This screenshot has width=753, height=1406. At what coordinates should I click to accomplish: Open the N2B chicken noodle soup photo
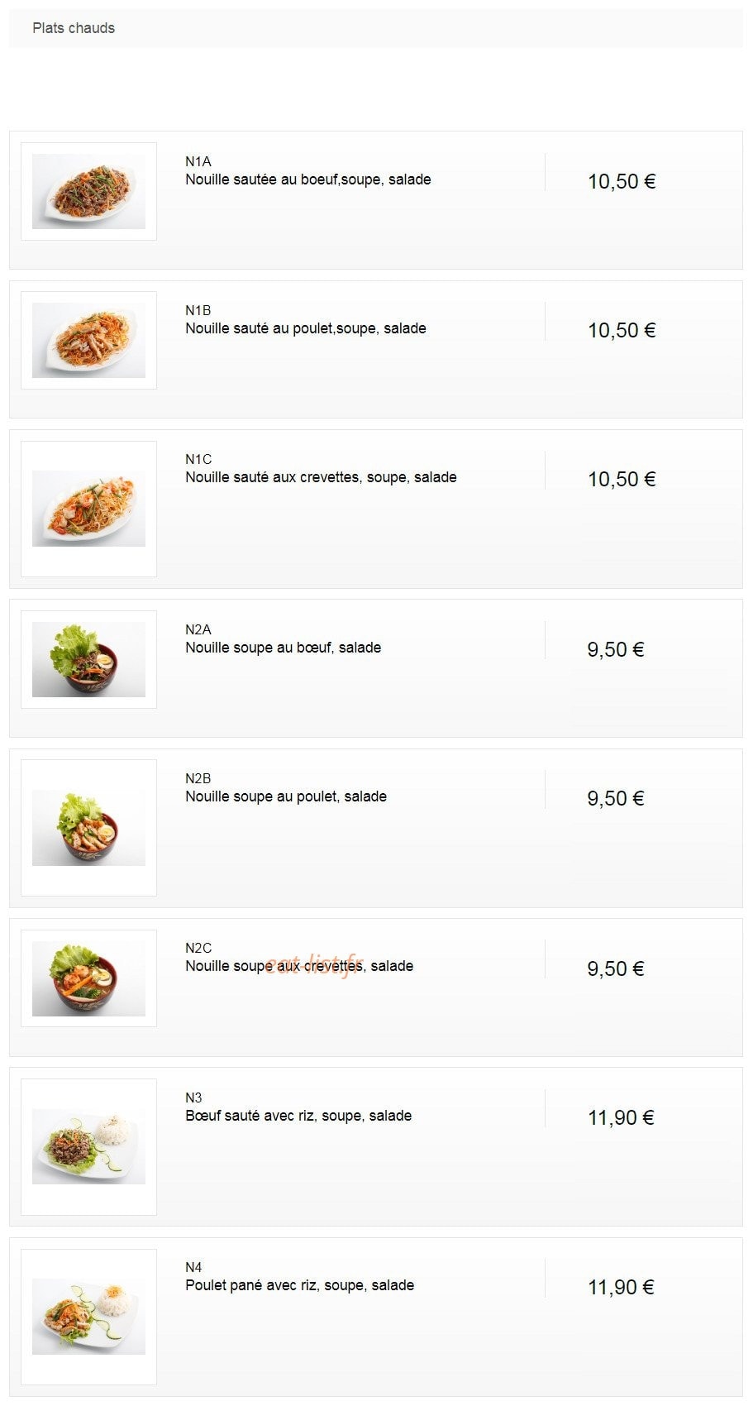[x=88, y=828]
